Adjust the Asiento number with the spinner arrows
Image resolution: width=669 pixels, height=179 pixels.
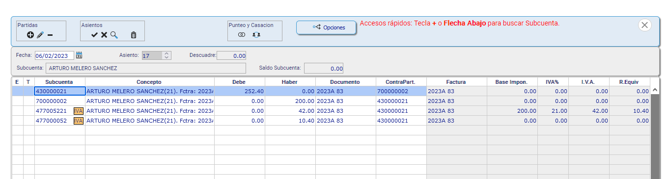167,55
